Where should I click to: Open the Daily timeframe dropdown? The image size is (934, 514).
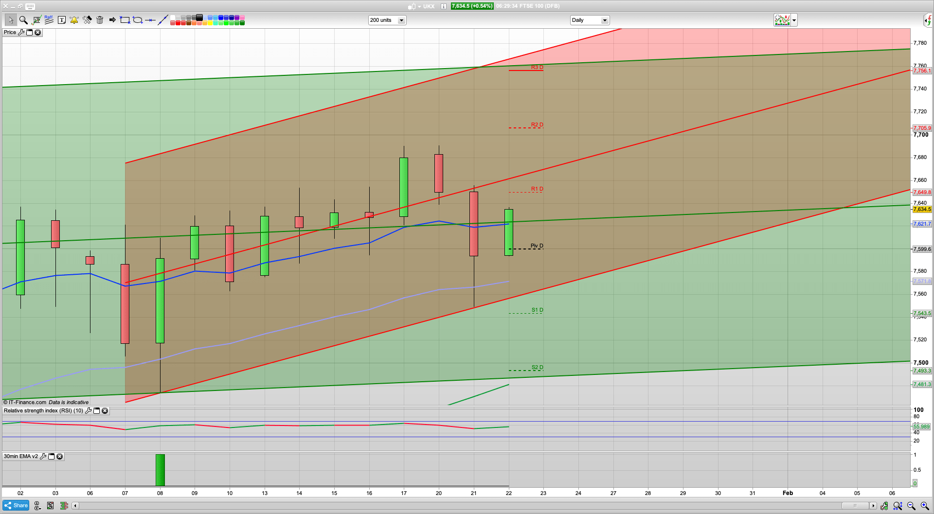605,20
